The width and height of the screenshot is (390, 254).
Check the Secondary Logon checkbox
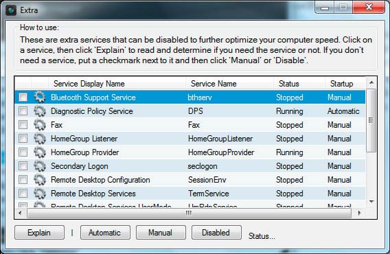pos(23,166)
